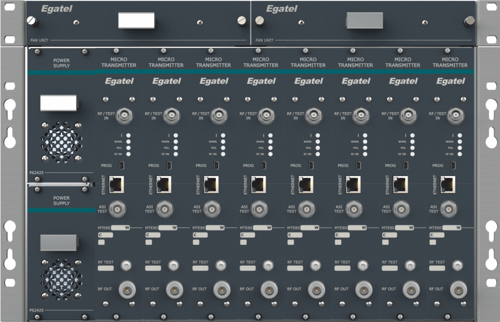The width and height of the screenshot is (500, 322).
Task: Click the gray label plate on the lower power supply
Action: (59, 243)
